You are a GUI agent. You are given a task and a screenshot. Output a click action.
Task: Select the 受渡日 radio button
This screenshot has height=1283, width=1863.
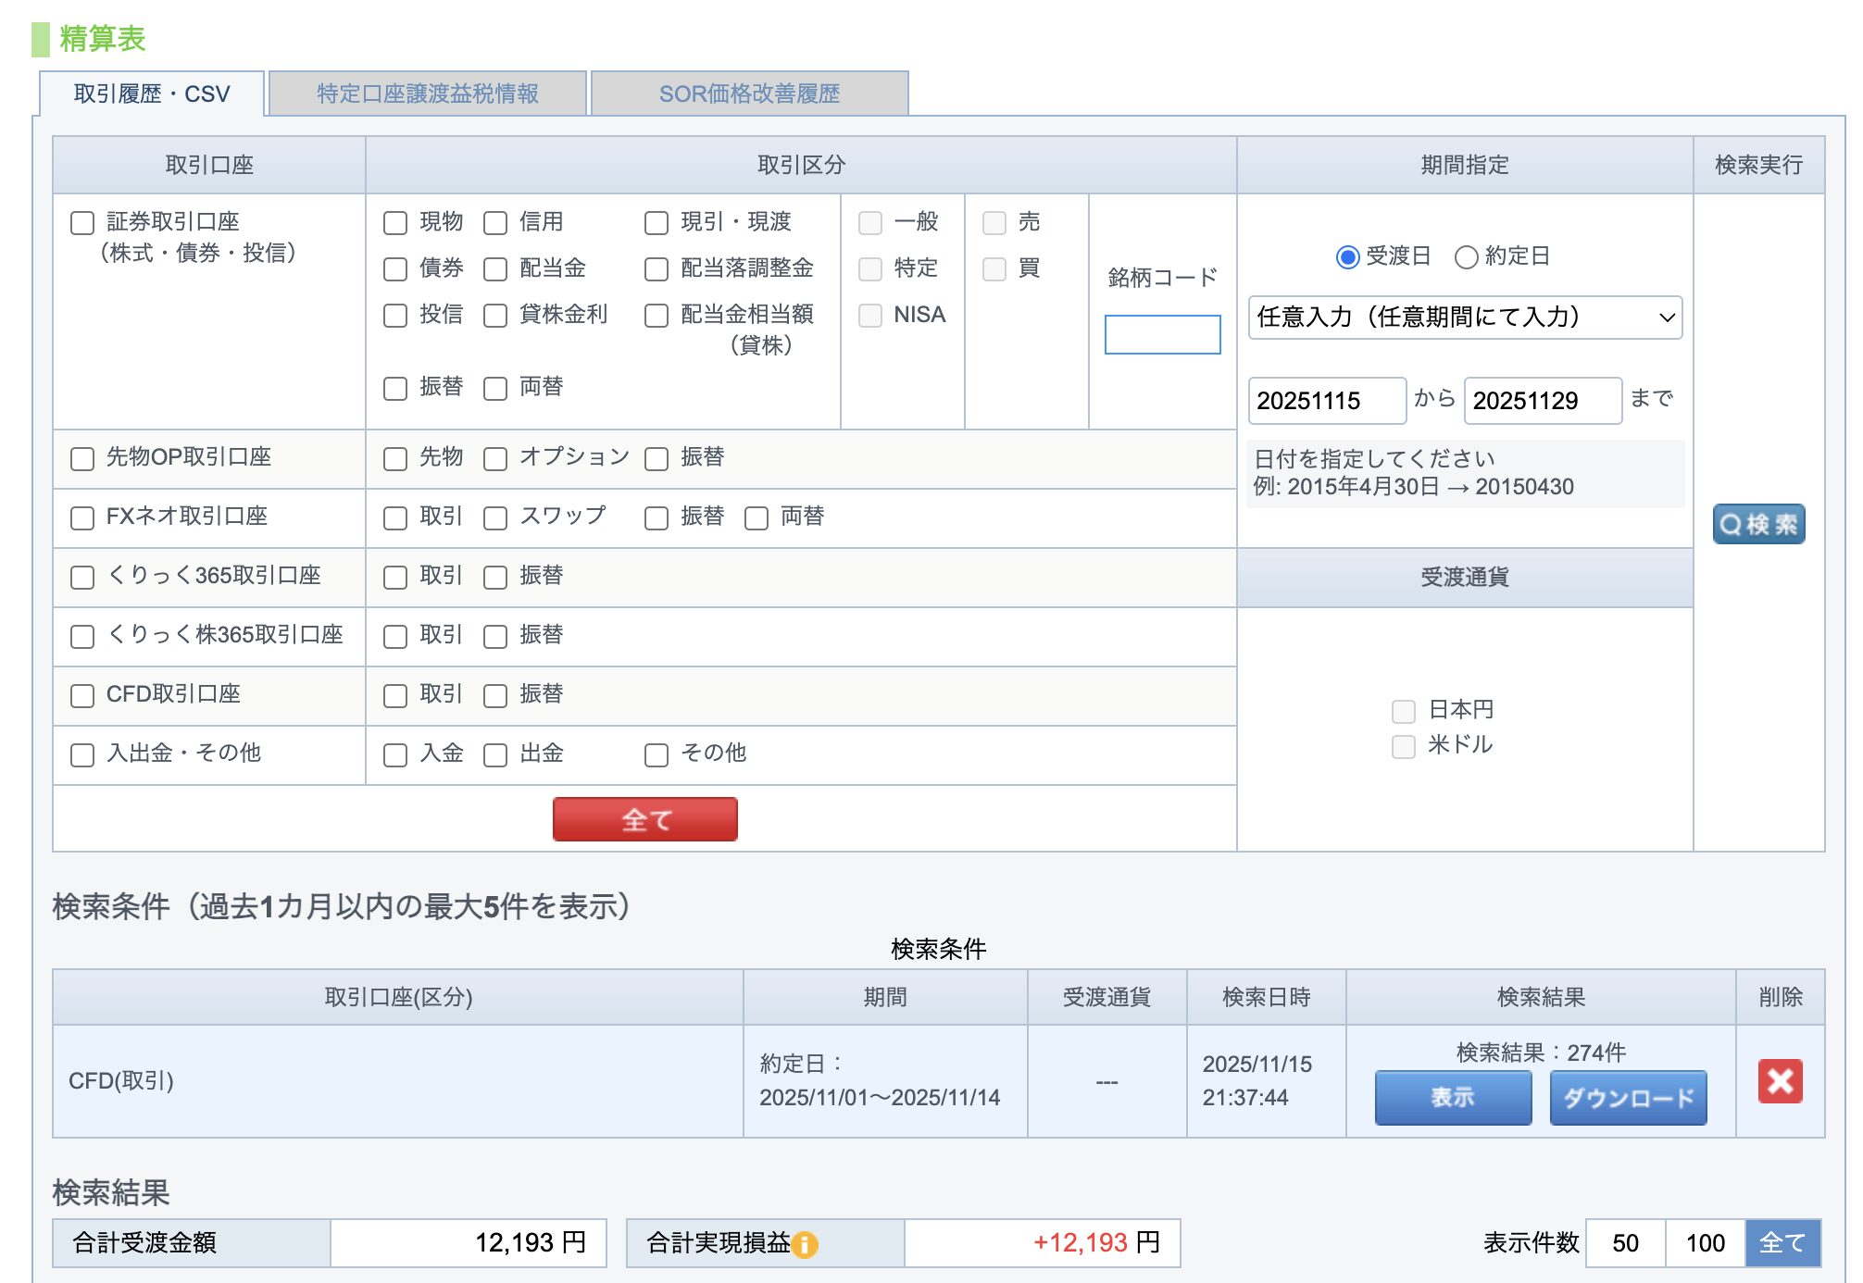1347,256
